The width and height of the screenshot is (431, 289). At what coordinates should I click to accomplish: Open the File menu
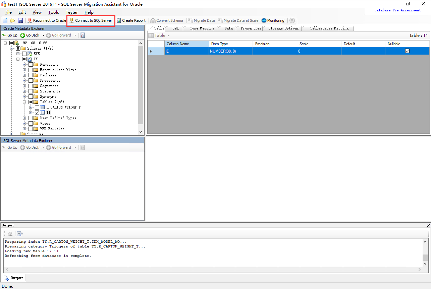point(8,12)
